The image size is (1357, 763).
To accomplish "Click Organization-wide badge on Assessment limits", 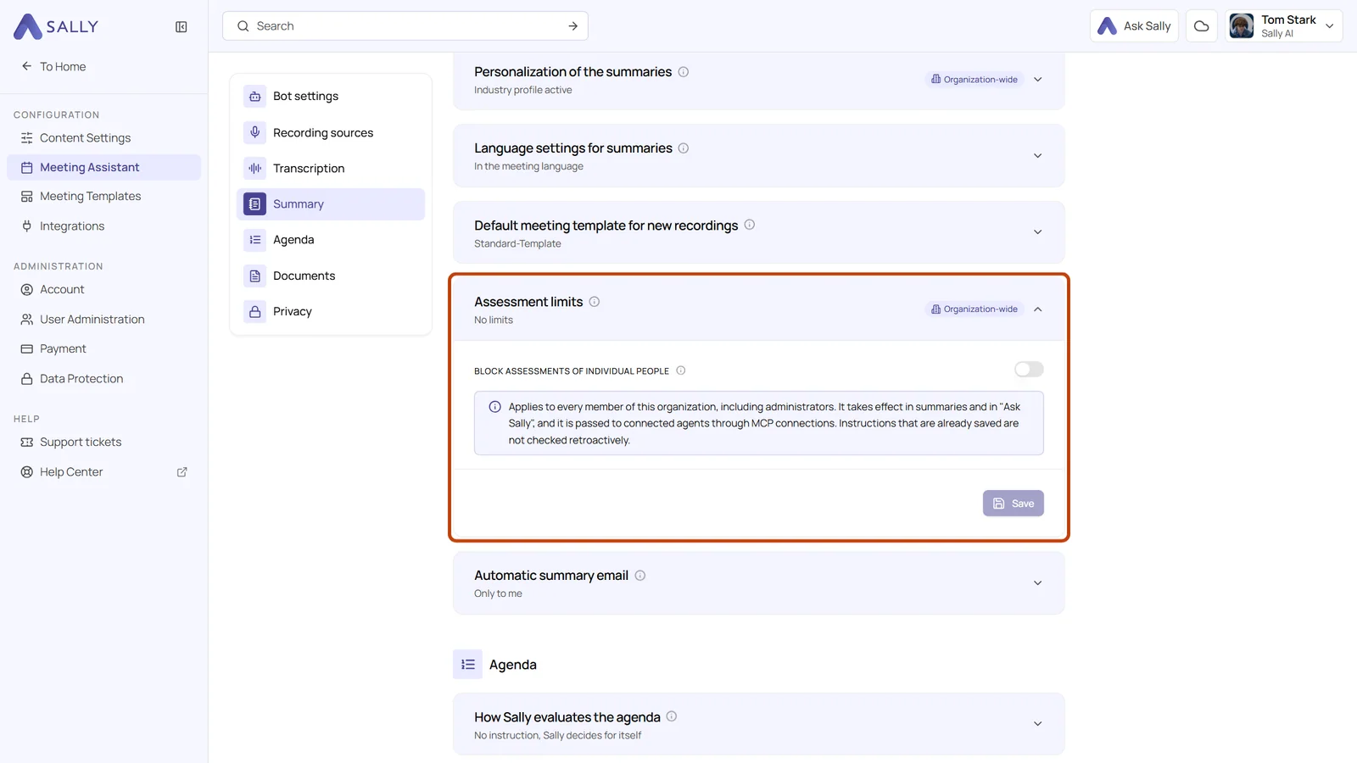I will tap(974, 309).
